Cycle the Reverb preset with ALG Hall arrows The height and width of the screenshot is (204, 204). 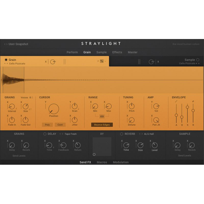coord(141,134)
